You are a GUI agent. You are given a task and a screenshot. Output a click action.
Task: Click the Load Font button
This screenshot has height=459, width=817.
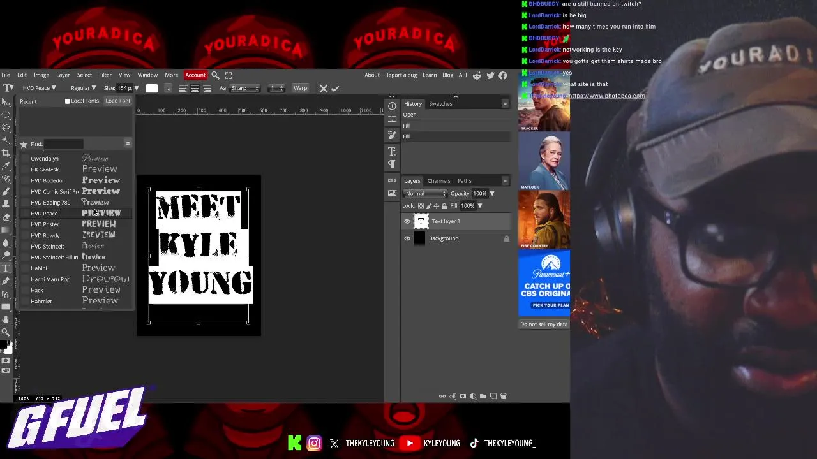(117, 101)
